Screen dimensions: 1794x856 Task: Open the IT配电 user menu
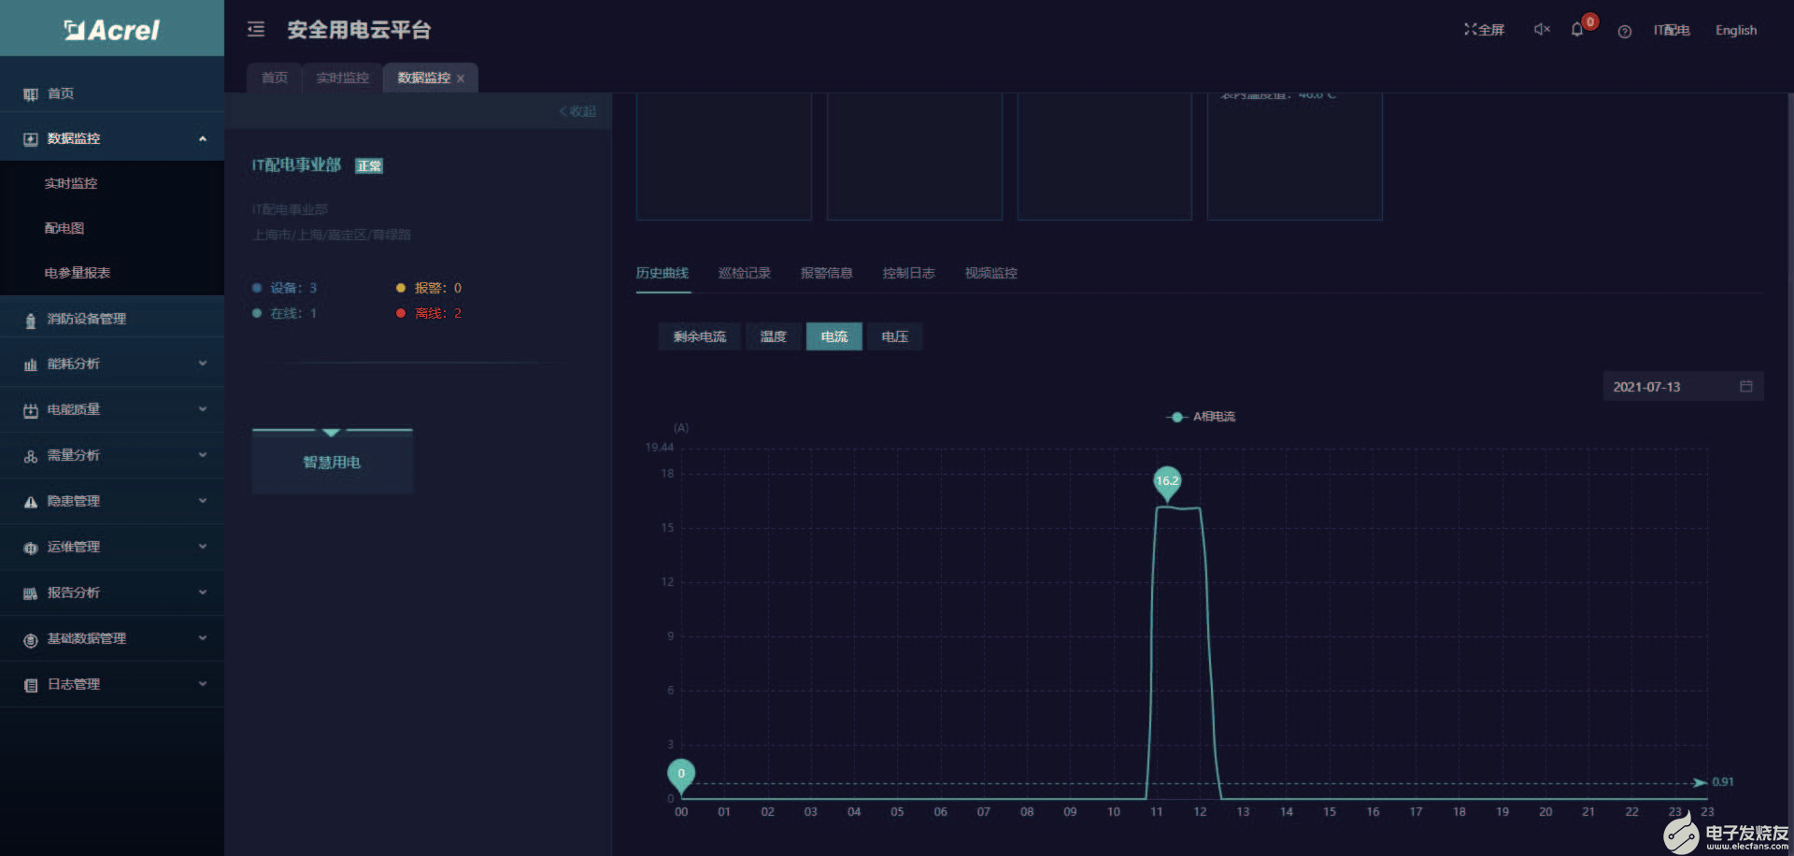click(x=1672, y=30)
